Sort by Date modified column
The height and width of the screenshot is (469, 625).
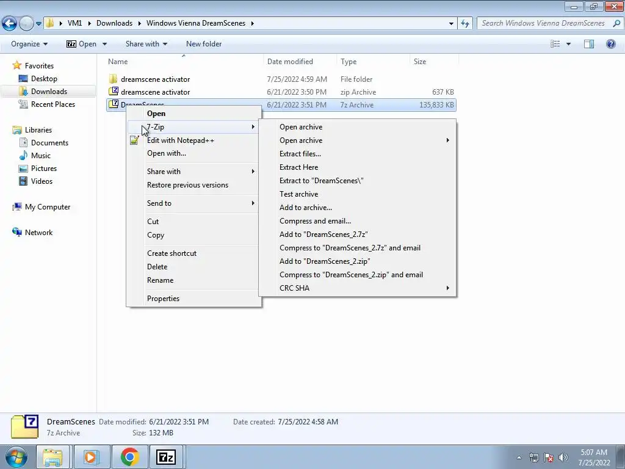[x=290, y=62]
